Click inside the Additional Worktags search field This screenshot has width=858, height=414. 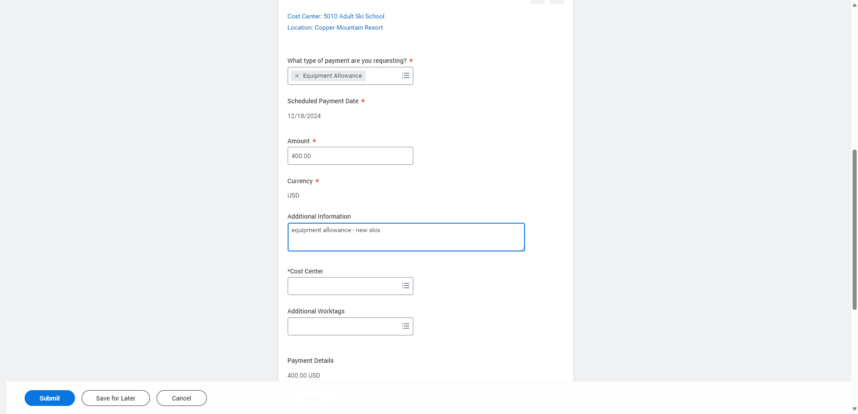[x=344, y=326]
